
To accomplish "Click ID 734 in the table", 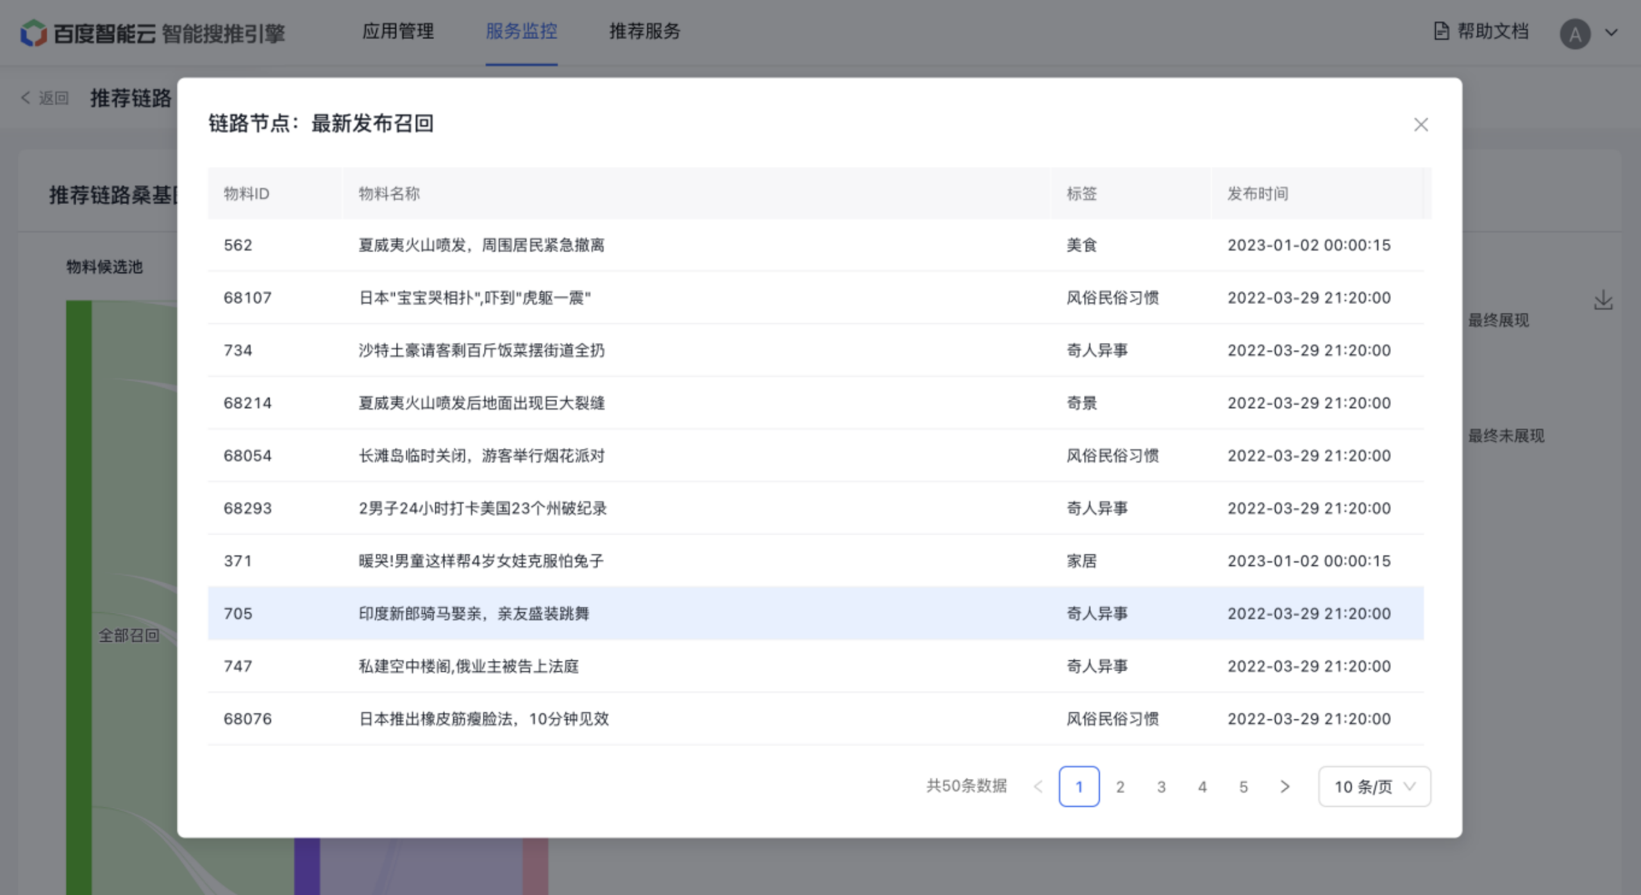I will [x=238, y=351].
